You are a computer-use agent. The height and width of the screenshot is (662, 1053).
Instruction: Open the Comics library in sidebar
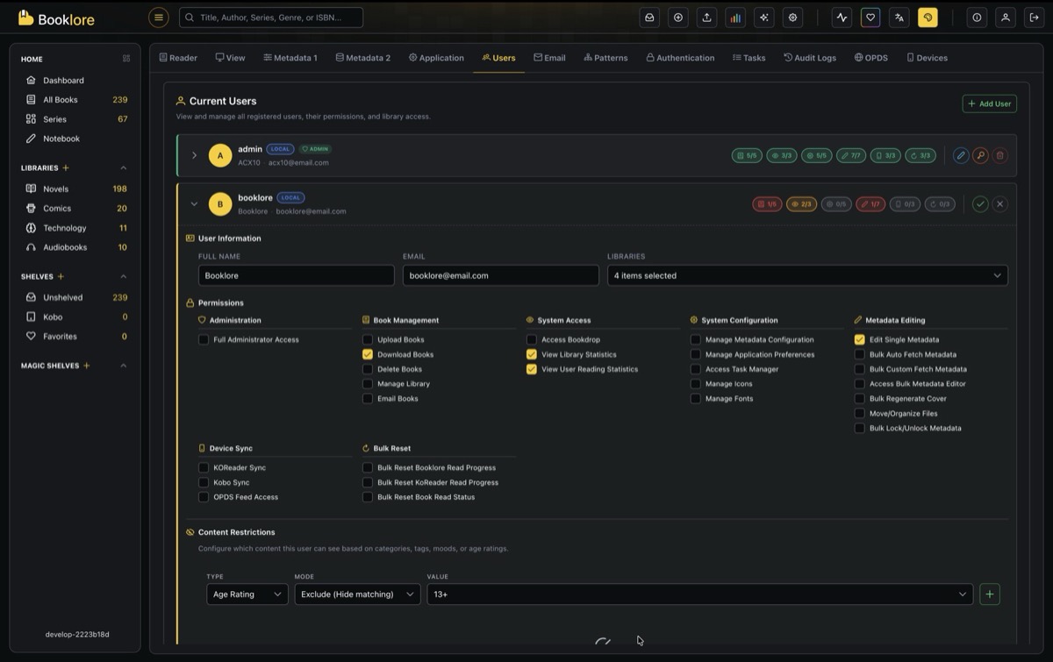57,209
